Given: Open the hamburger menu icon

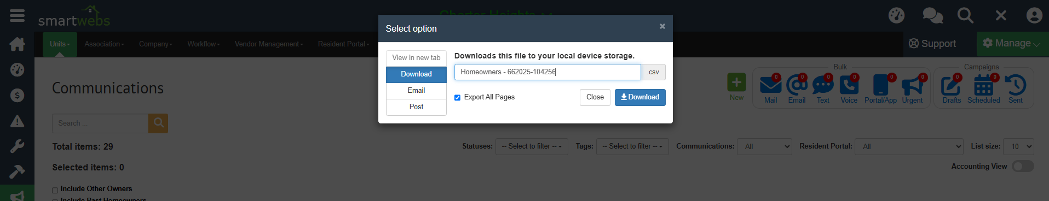Looking at the screenshot, I should click(x=17, y=15).
